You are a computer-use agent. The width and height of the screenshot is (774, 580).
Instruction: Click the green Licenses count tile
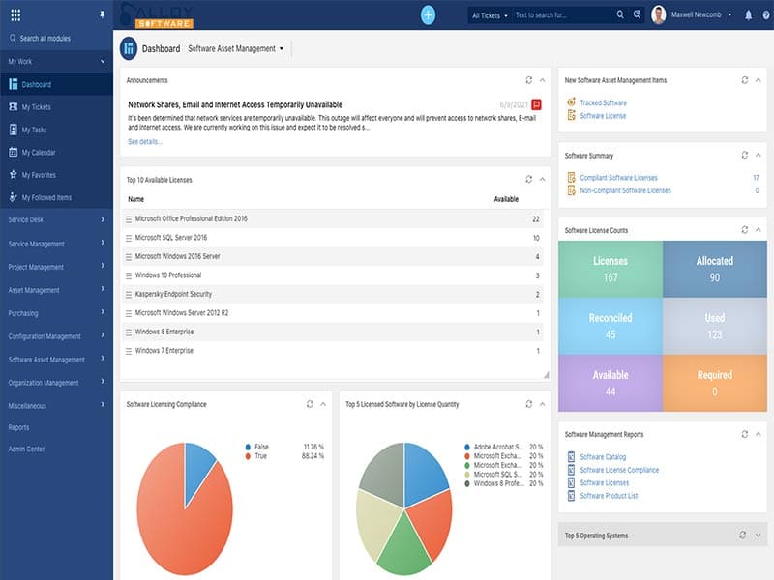click(x=610, y=269)
